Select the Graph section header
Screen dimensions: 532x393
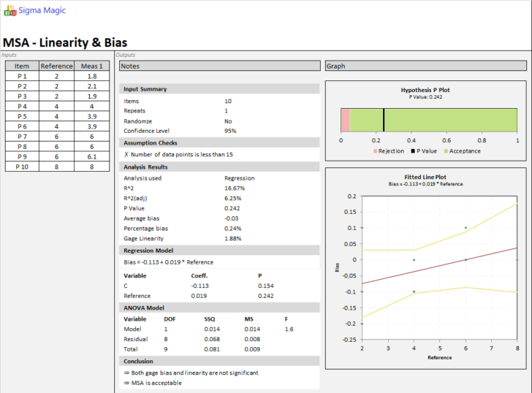click(425, 66)
